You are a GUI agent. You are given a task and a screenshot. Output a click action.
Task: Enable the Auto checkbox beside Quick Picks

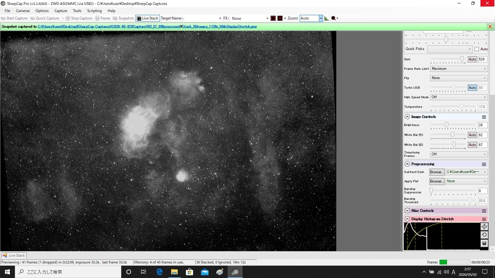click(477, 49)
